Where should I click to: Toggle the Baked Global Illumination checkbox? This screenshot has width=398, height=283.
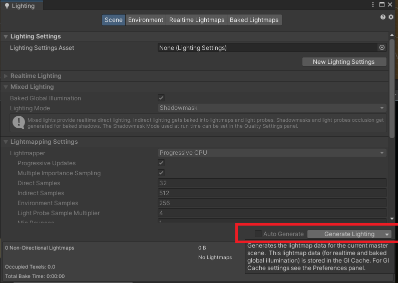[x=161, y=98]
